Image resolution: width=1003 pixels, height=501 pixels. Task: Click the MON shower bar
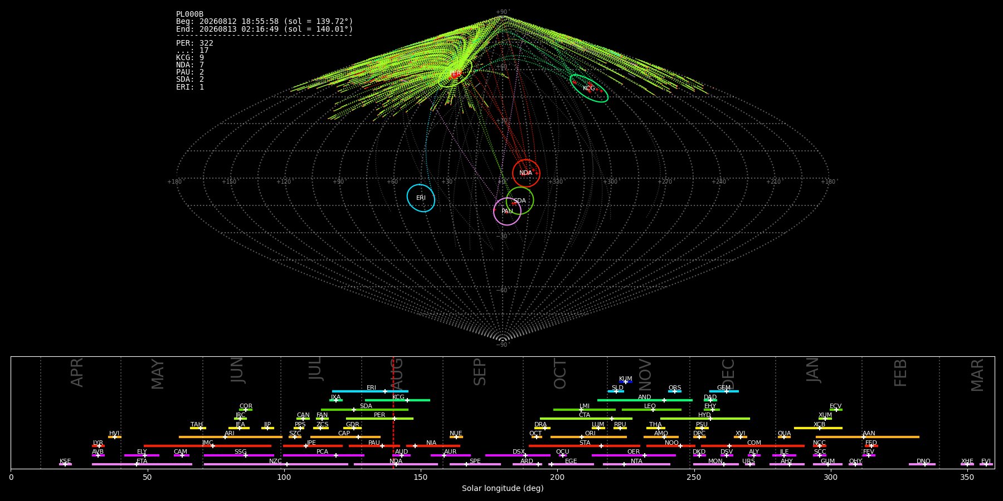[x=716, y=464]
